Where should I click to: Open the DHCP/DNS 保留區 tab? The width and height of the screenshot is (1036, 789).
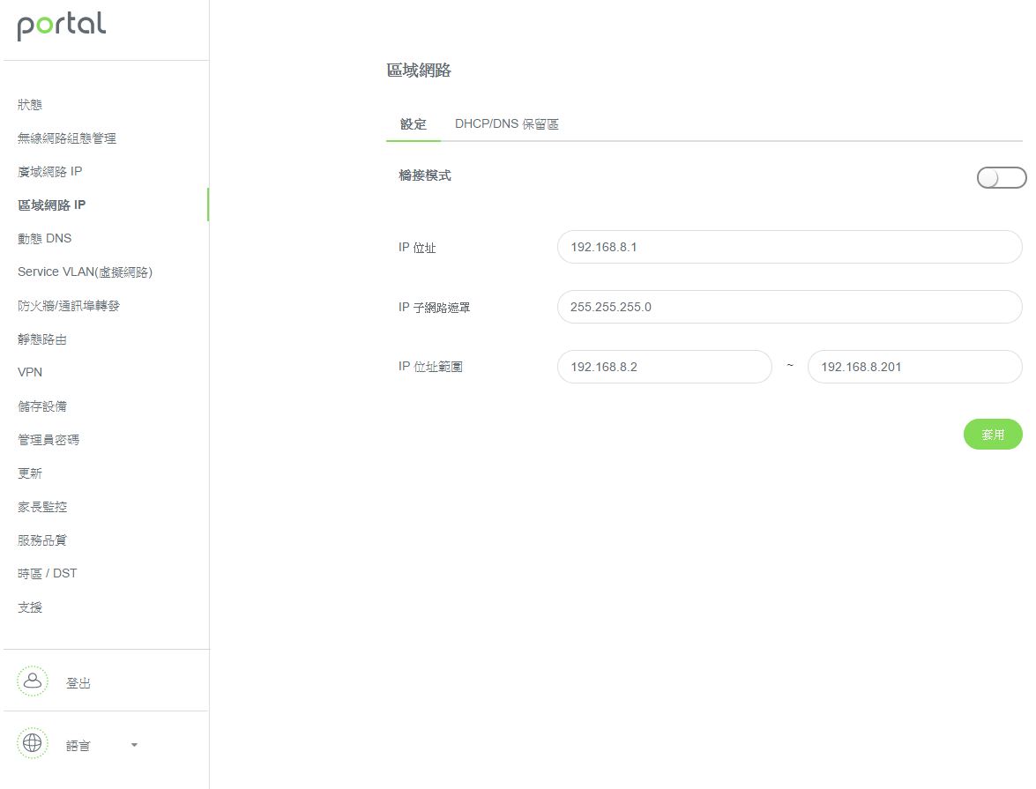coord(507,124)
